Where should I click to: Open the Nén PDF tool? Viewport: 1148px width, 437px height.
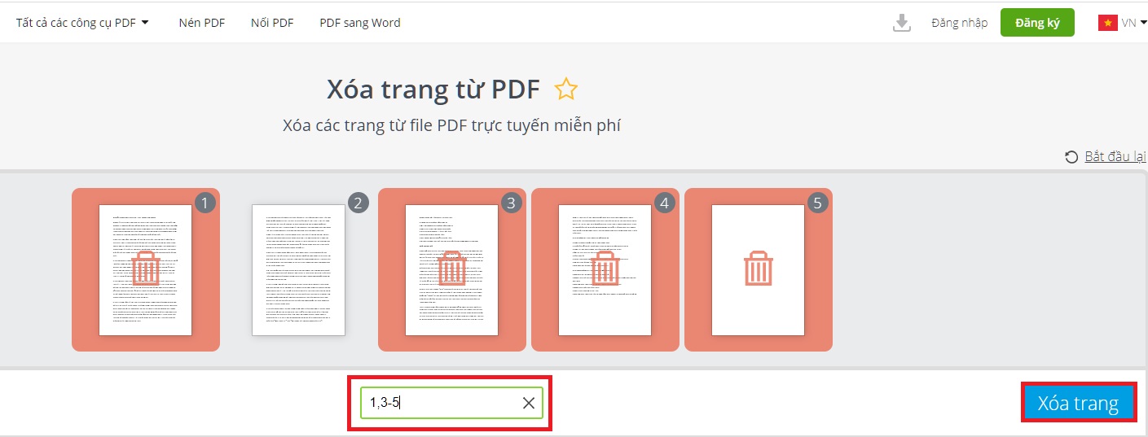[x=202, y=22]
